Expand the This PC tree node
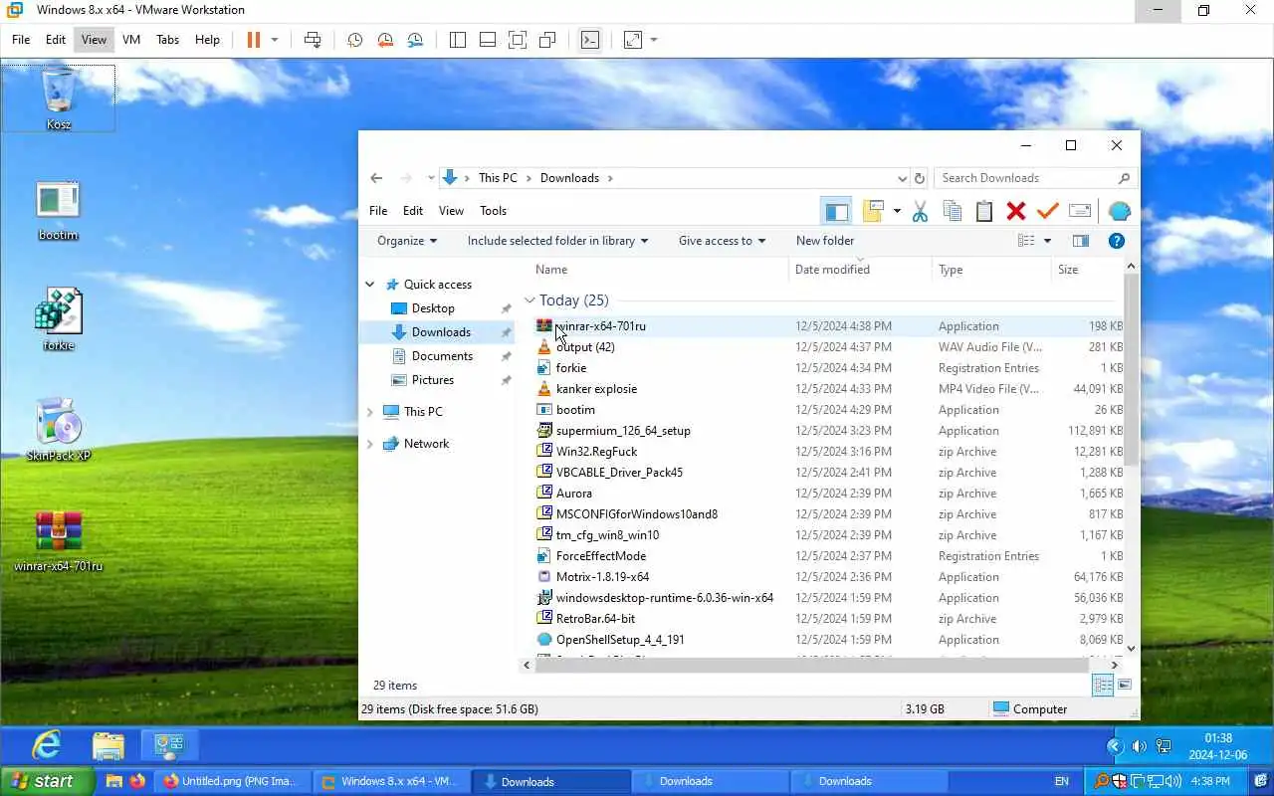This screenshot has width=1274, height=796. pos(370,412)
